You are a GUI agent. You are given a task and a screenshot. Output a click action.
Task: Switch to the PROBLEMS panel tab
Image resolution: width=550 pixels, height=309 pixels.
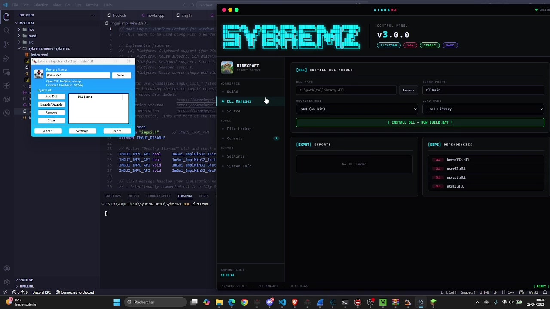[x=113, y=196]
